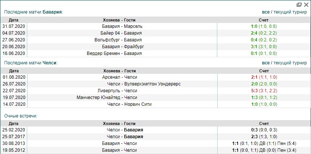
Task: Show all matches for Бавария
Action: 266,12
